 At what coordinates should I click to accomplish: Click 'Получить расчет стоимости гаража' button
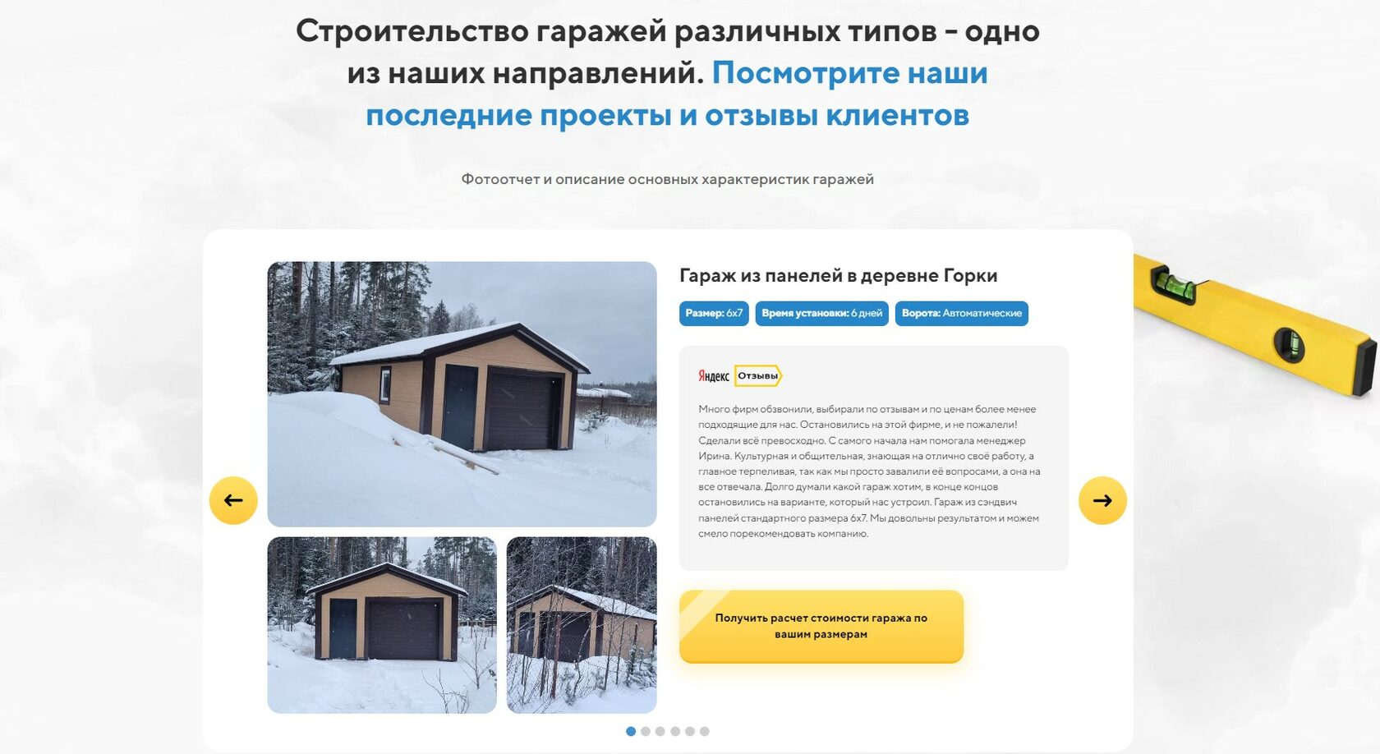point(821,626)
